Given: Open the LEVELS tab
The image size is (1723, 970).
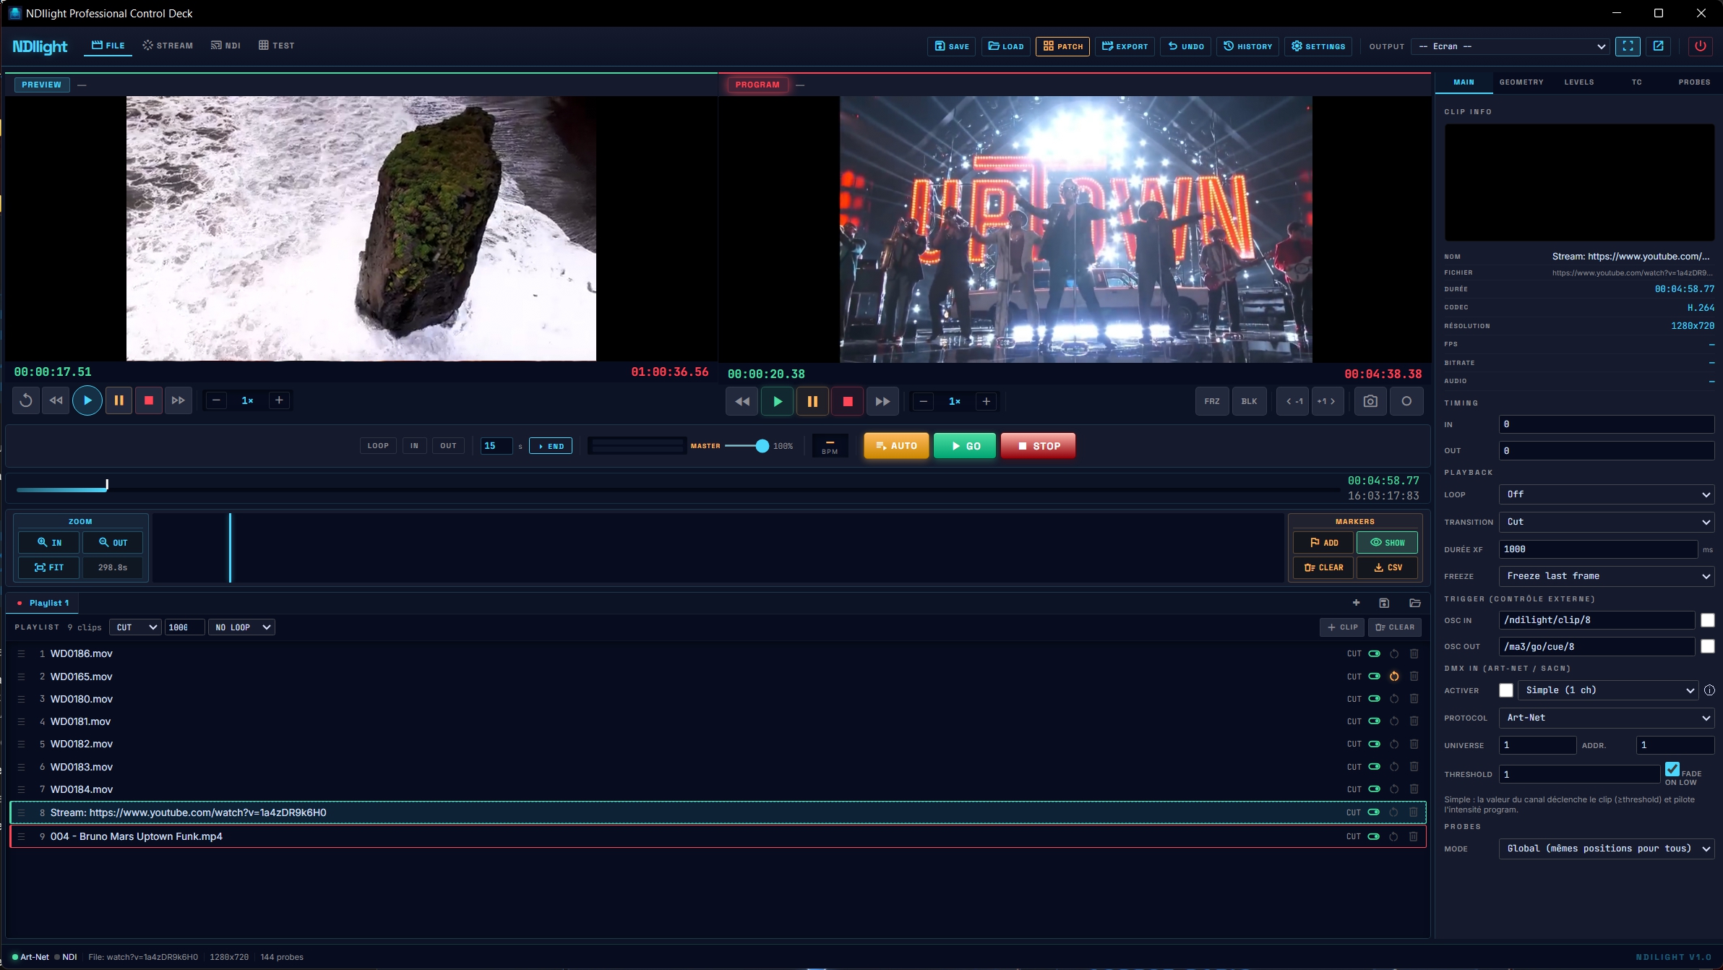Looking at the screenshot, I should coord(1579,82).
